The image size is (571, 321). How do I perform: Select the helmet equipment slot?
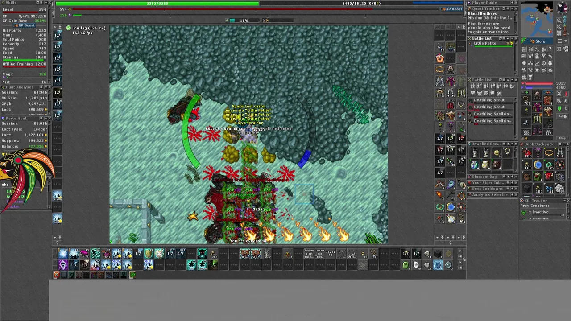coord(537,95)
